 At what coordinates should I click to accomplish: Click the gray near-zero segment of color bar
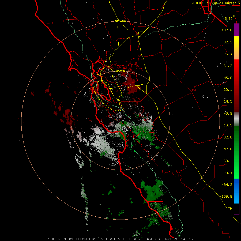(x=236, y=119)
